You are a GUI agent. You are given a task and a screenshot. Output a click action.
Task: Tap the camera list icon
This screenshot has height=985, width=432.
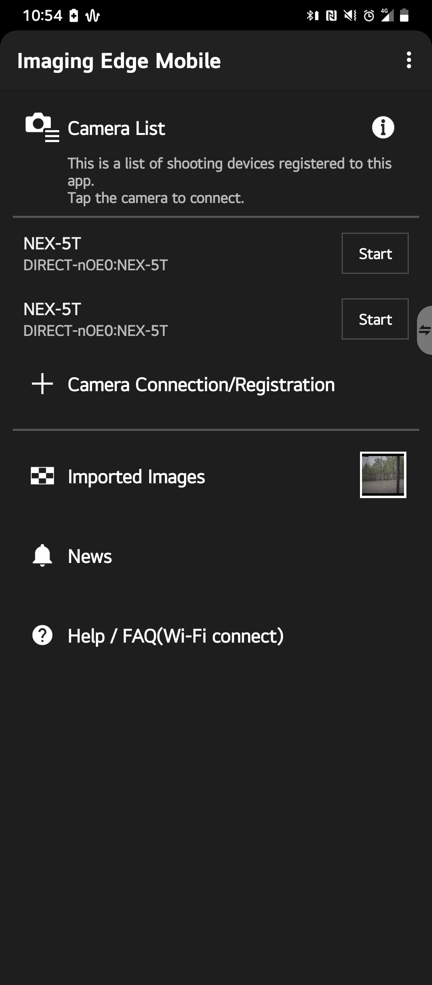pos(42,127)
